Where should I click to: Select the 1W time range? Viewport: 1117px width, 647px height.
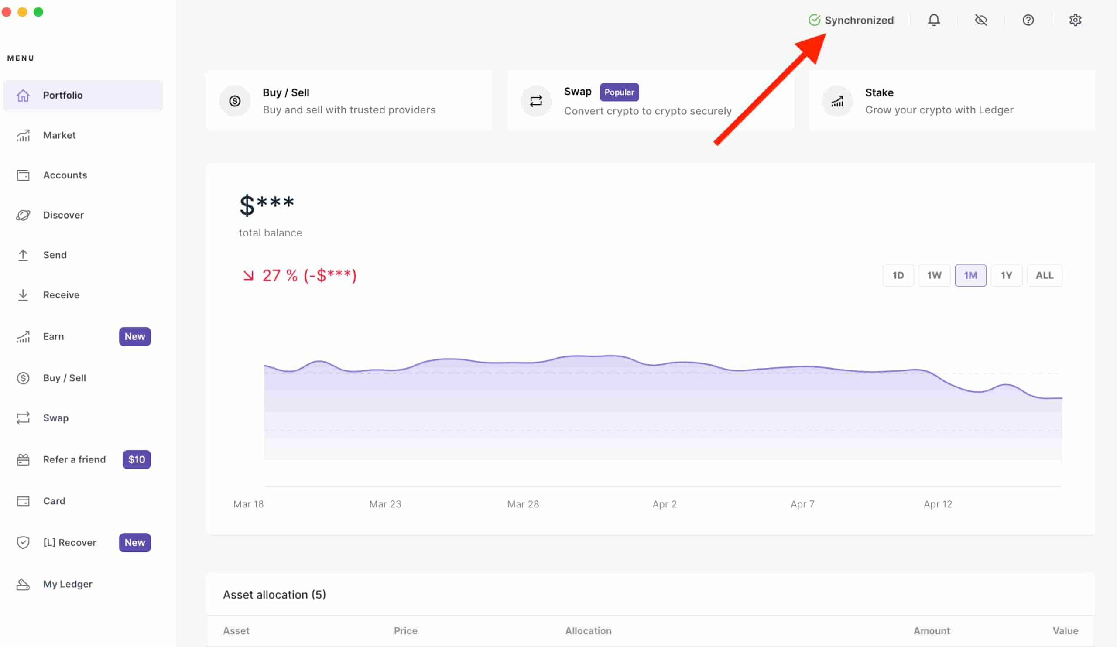pos(934,275)
